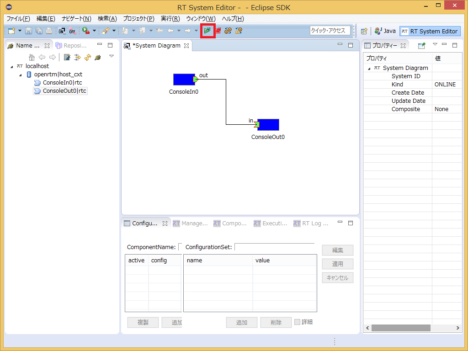Open dropdown arrow beside New wizard icon
This screenshot has width=468, height=351.
pos(20,31)
